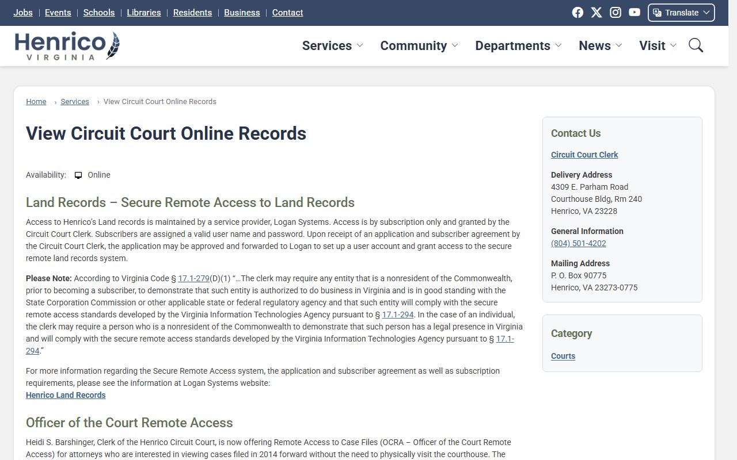The image size is (737, 460).
Task: Call the (804) 501-4202 phone link
Action: (579, 243)
